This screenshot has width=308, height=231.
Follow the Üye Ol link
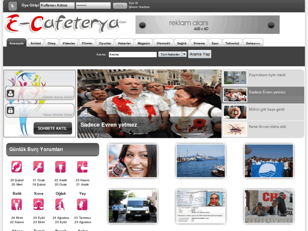pos(133,3)
